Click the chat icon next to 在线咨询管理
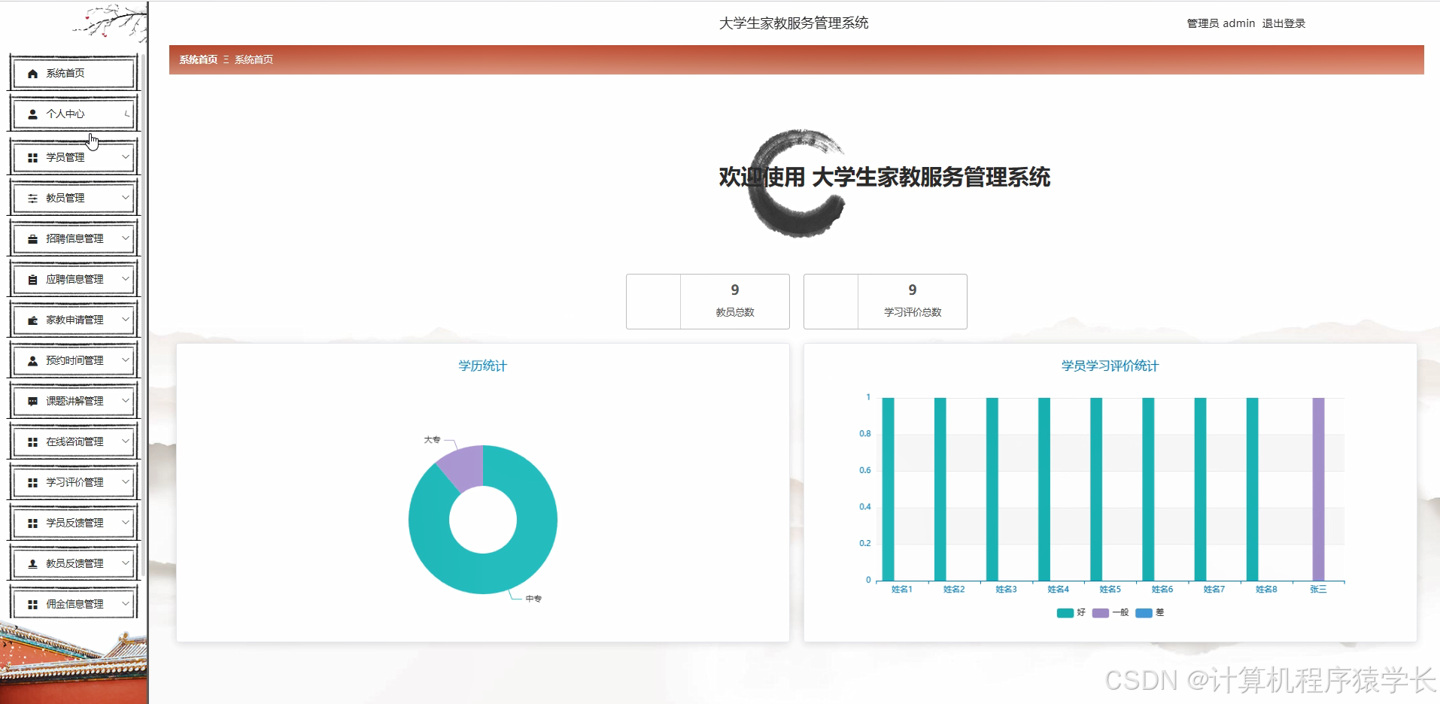The image size is (1440, 704). pos(32,442)
